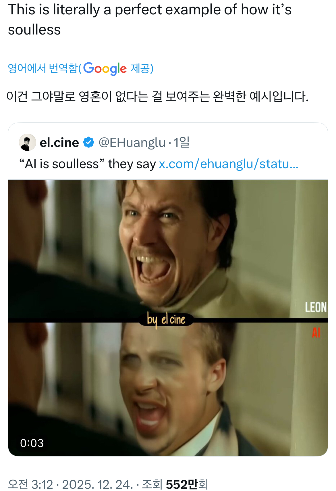Open el.cine profile avatar
Viewport: 336px width, 491px height.
click(x=28, y=142)
